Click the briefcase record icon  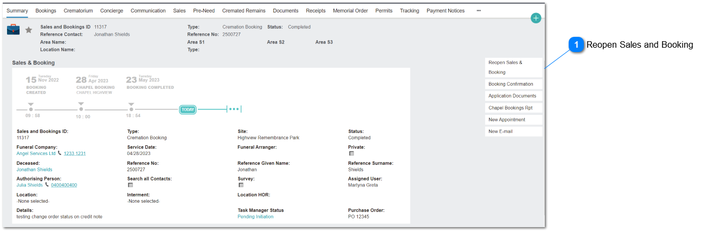[x=14, y=29]
